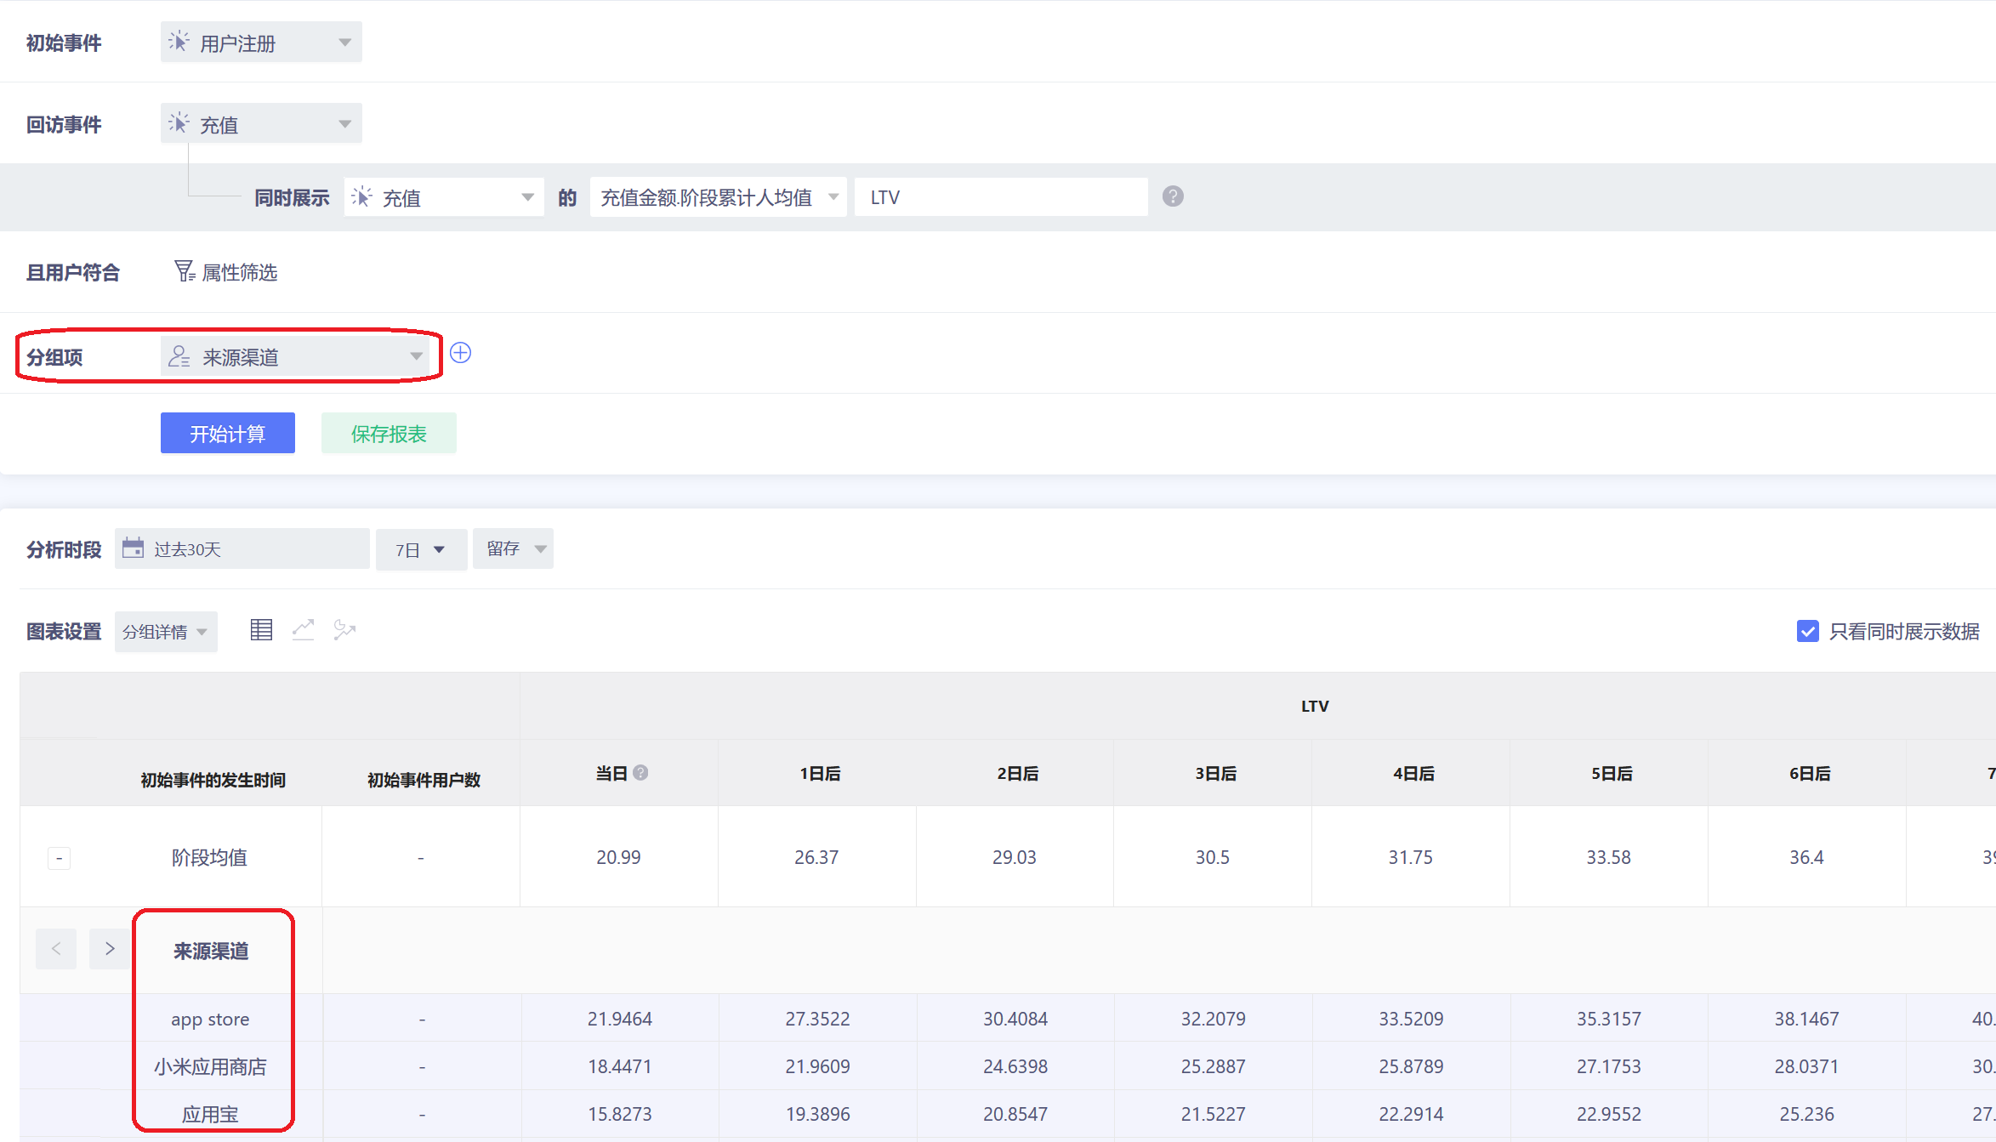Viewport: 1996px width, 1142px height.
Task: Open the 留存 type dropdown
Action: [514, 548]
